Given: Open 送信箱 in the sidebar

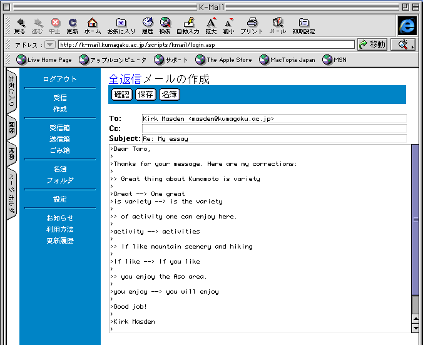Looking at the screenshot, I should [60, 139].
